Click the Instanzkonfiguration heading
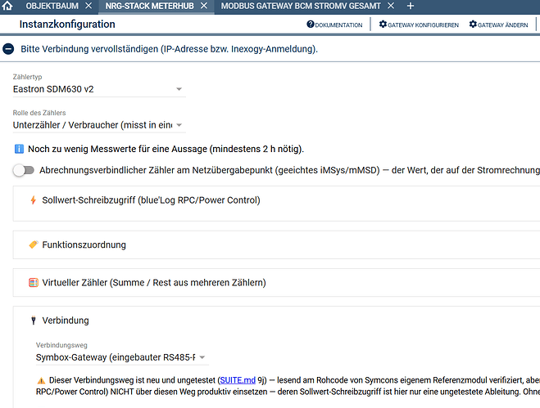The width and height of the screenshot is (540, 408). pos(67,24)
